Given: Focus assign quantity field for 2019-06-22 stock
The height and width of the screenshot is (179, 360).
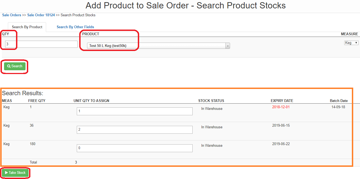Looking at the screenshot, I should tap(135, 148).
